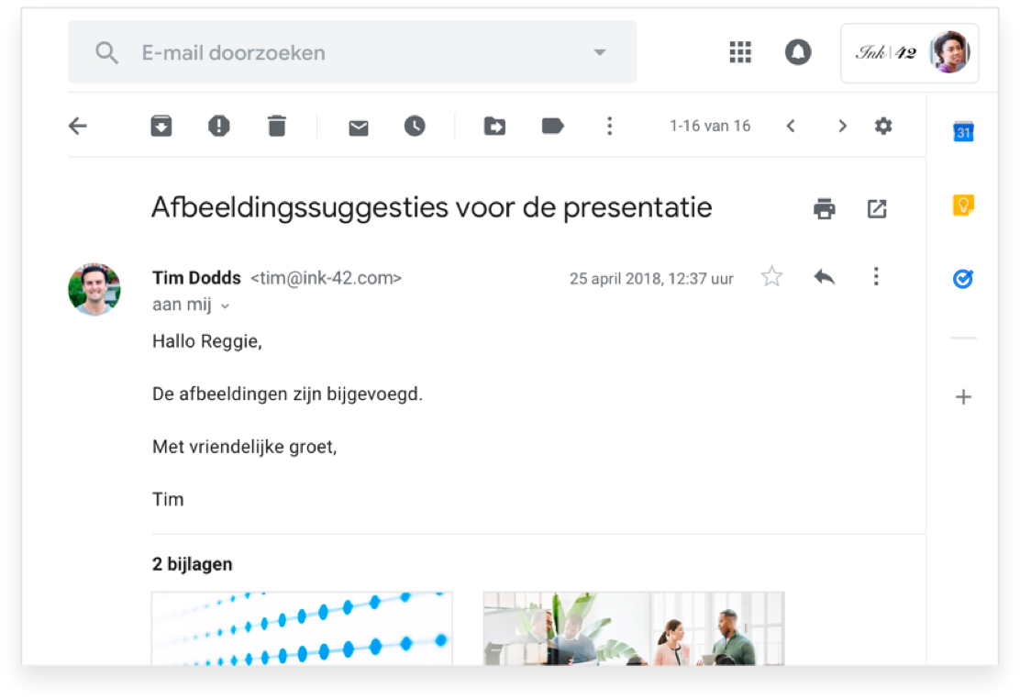Open the message's more options menu
This screenshot has width=1020, height=699.
point(876,277)
